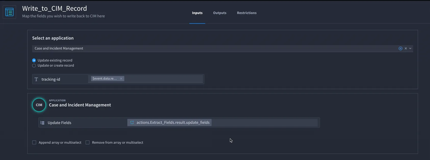Switch to the Outputs tab
This screenshot has width=430, height=160.
click(x=220, y=13)
